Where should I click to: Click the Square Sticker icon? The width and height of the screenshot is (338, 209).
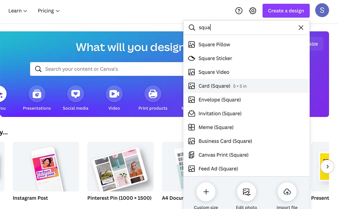click(192, 58)
